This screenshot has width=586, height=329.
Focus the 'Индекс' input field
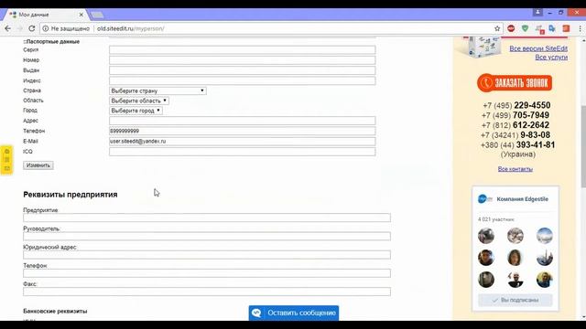[x=242, y=80]
